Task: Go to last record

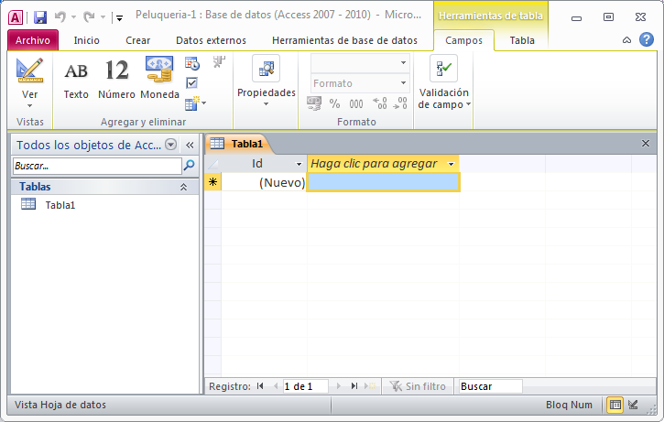Action: coord(354,385)
